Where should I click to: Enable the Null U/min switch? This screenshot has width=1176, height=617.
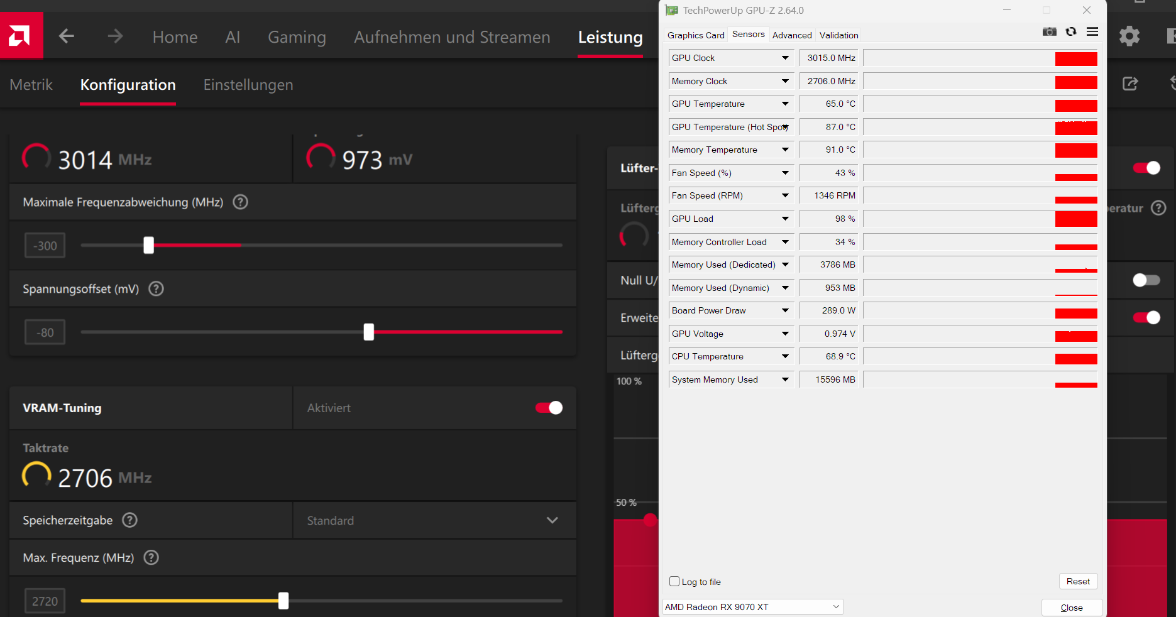pyautogui.click(x=1146, y=280)
